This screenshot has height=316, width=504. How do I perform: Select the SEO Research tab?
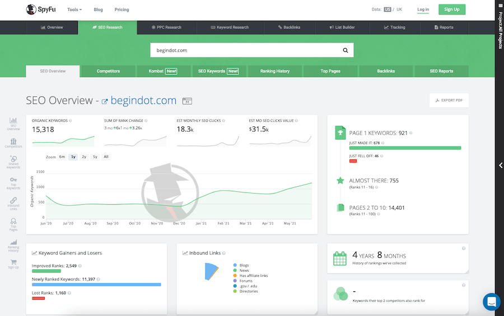108,27
